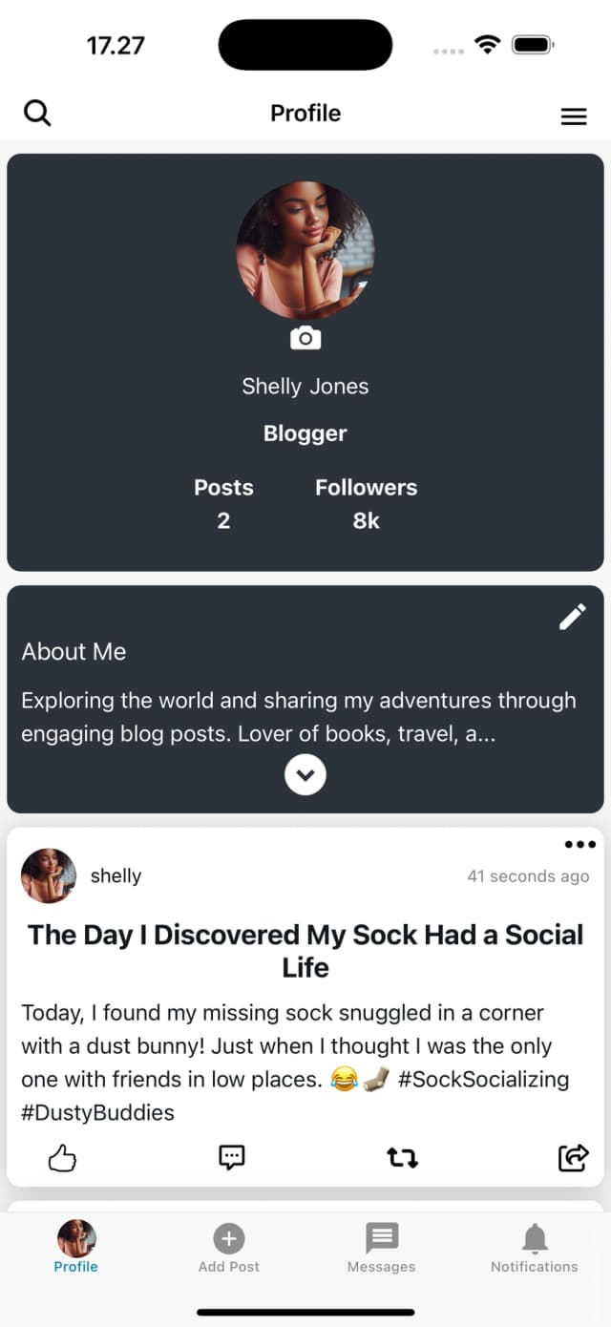This screenshot has width=611, height=1327.
Task: Open the sock post title
Action: pyautogui.click(x=305, y=950)
